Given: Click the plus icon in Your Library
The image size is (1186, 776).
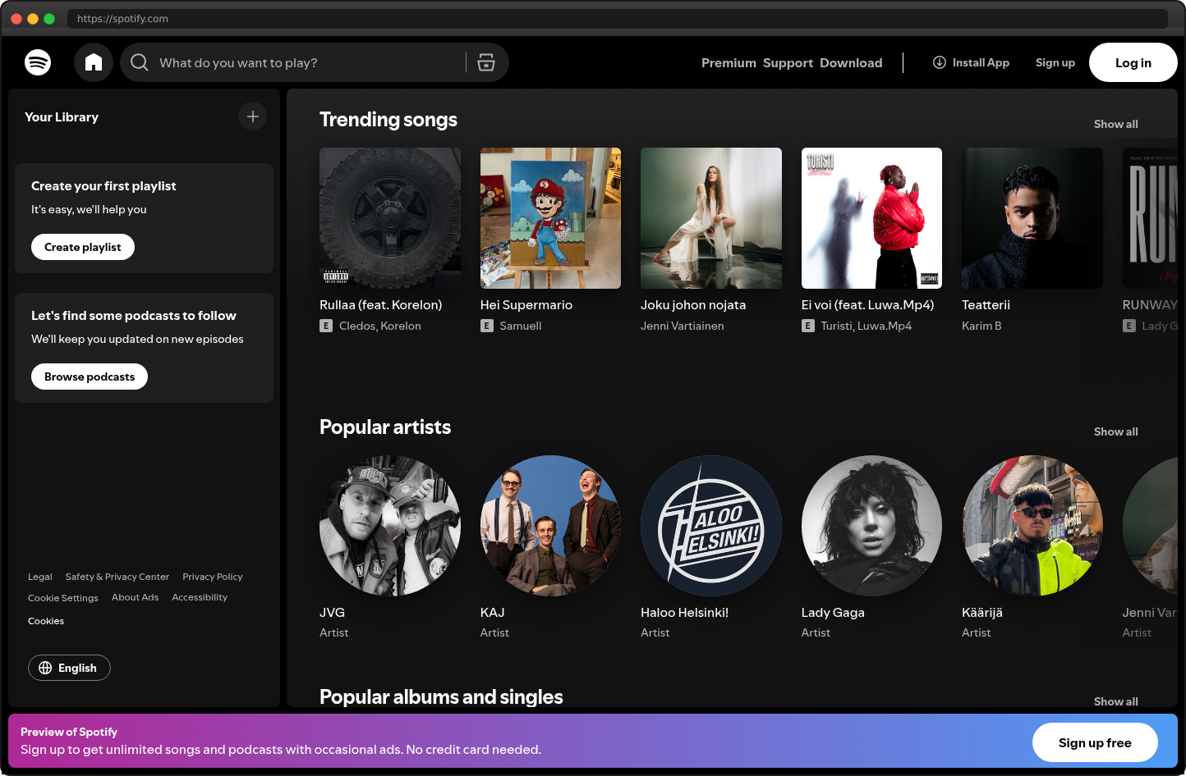Looking at the screenshot, I should pyautogui.click(x=252, y=116).
